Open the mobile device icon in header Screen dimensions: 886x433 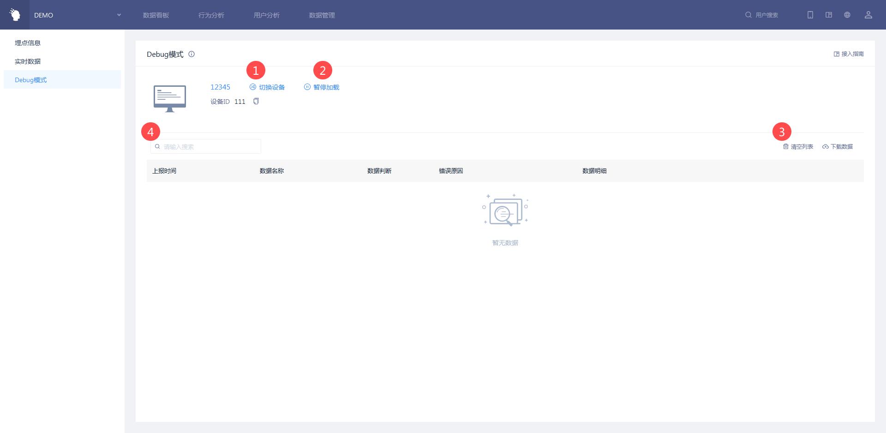coord(810,15)
